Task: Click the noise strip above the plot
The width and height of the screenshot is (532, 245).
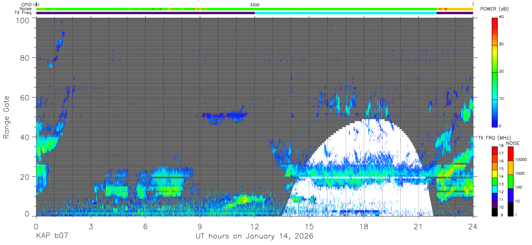Action: point(255,9)
